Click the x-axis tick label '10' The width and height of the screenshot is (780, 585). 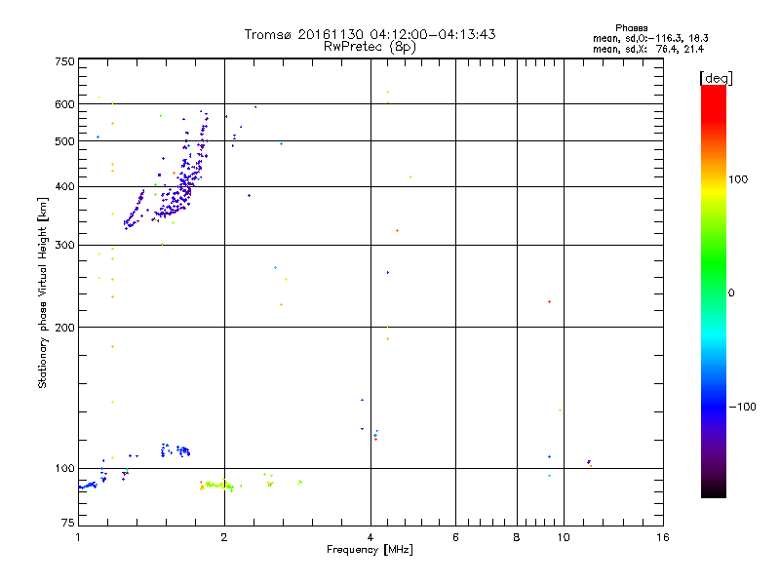[x=564, y=537]
